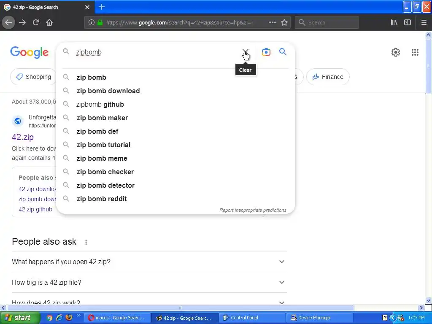The image size is (432, 324).
Task: Expand 'What happens if you open 42 zip?'
Action: click(149, 262)
